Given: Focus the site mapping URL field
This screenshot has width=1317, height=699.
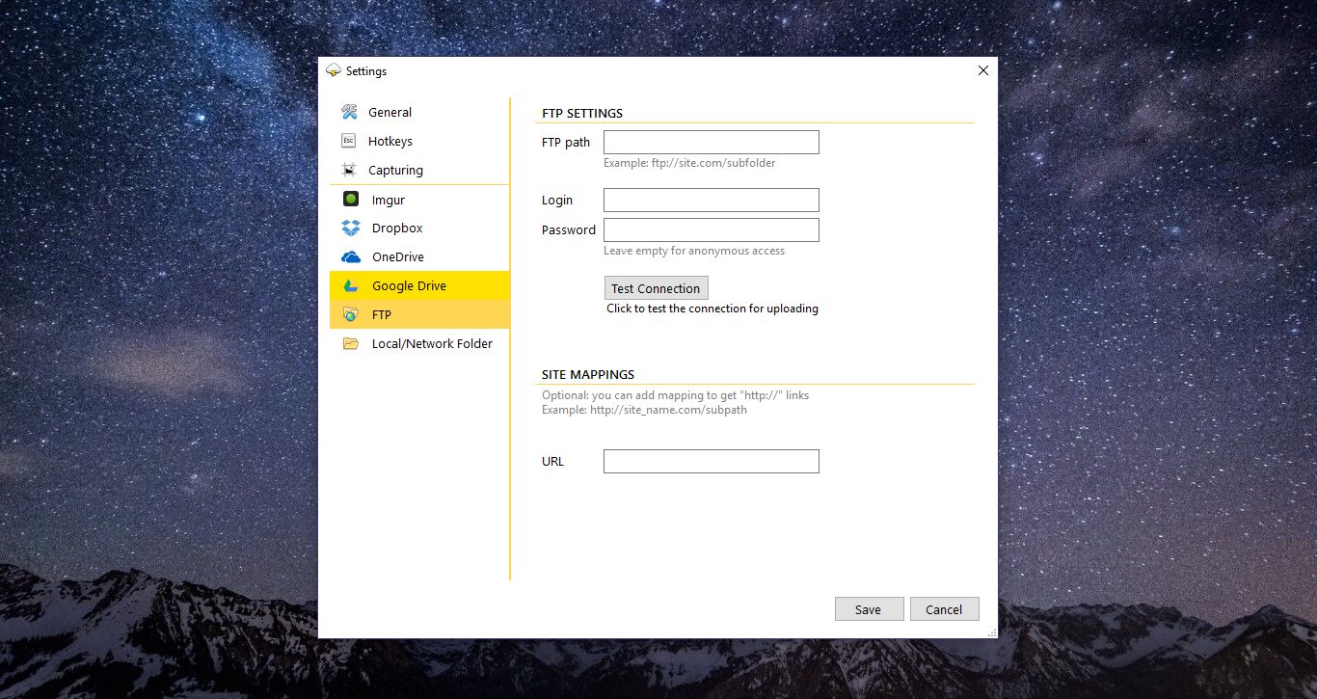Looking at the screenshot, I should coord(712,461).
